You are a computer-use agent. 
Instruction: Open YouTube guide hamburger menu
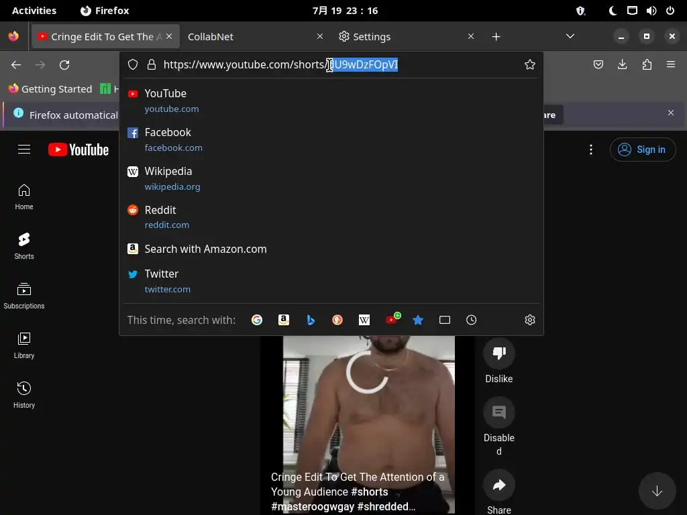pos(24,150)
